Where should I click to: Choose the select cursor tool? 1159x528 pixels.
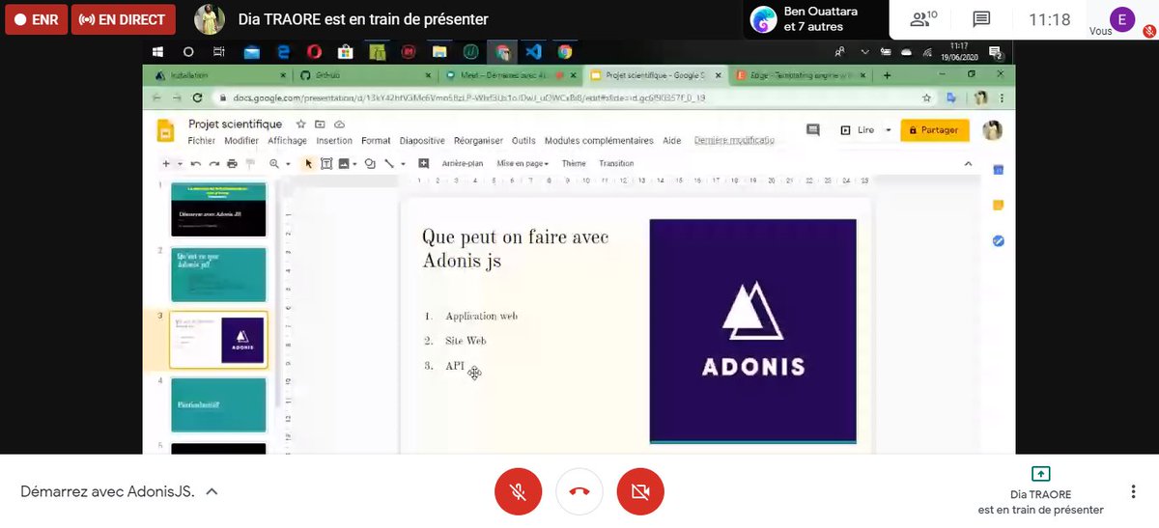pyautogui.click(x=309, y=164)
